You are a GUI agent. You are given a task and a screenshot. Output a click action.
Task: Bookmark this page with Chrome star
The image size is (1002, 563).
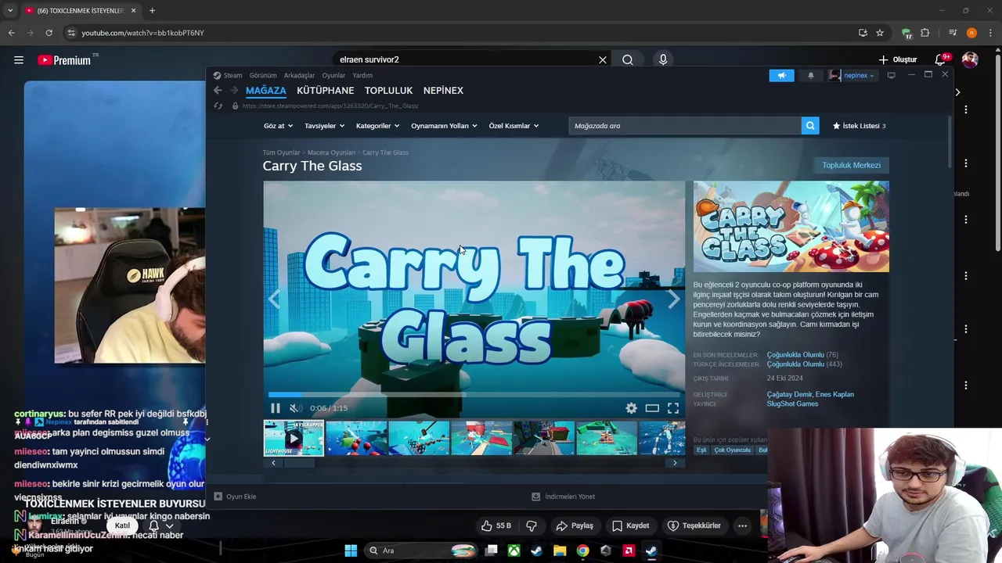[880, 33]
